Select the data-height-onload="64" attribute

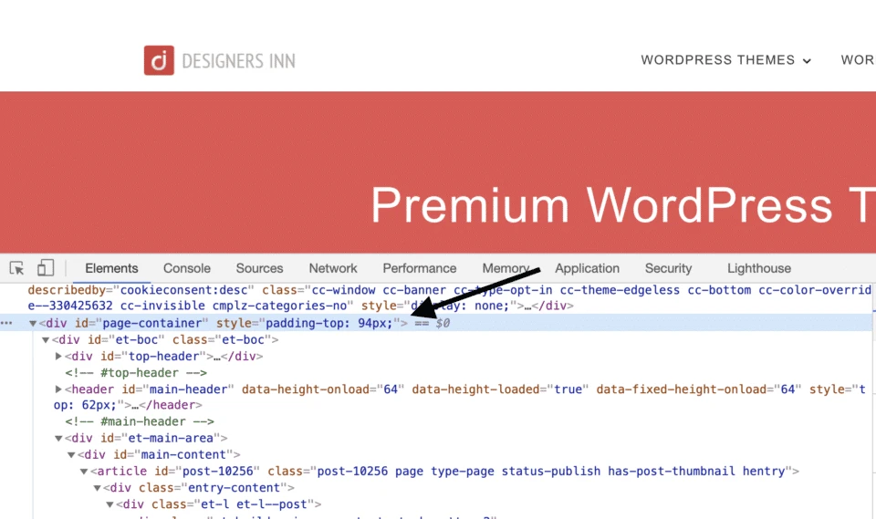(323, 389)
